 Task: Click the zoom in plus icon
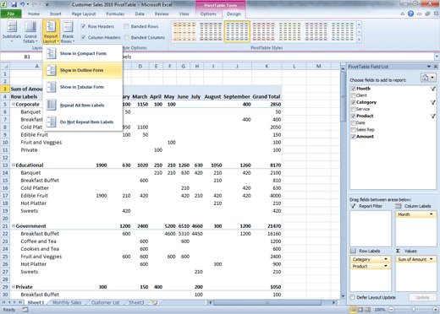[437, 310]
